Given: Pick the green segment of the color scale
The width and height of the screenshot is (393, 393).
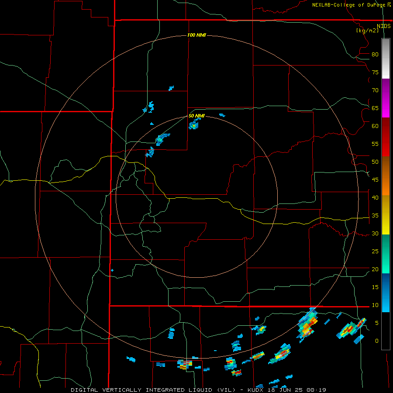Looking at the screenshot, I should (386, 254).
